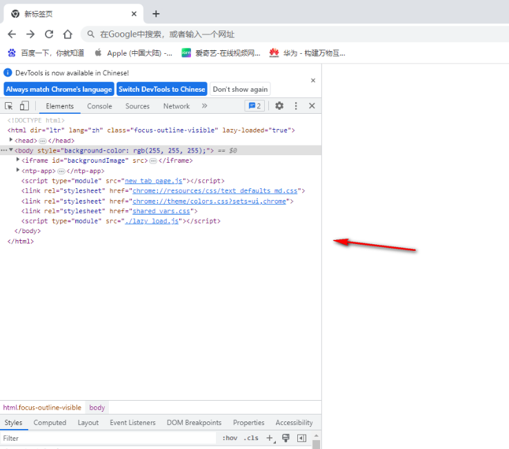The width and height of the screenshot is (509, 449).
Task: Expand the head node's ellipsis badge
Action: 43,141
